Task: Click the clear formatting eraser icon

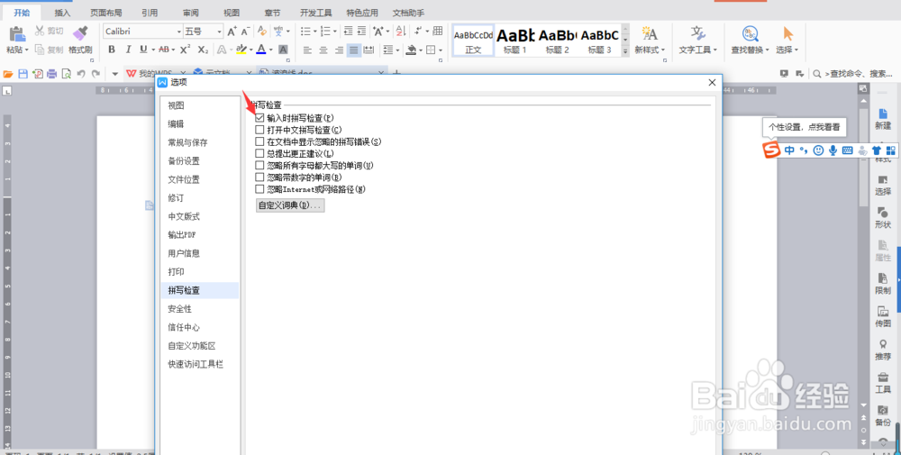Action: (x=262, y=31)
